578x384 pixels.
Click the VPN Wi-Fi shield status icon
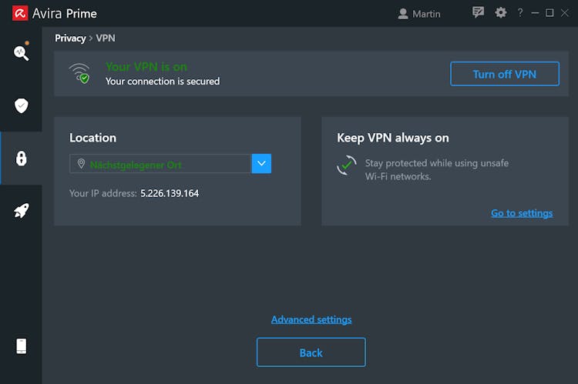click(79, 73)
